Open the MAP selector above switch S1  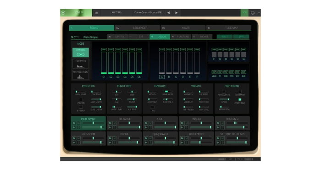(214, 50)
